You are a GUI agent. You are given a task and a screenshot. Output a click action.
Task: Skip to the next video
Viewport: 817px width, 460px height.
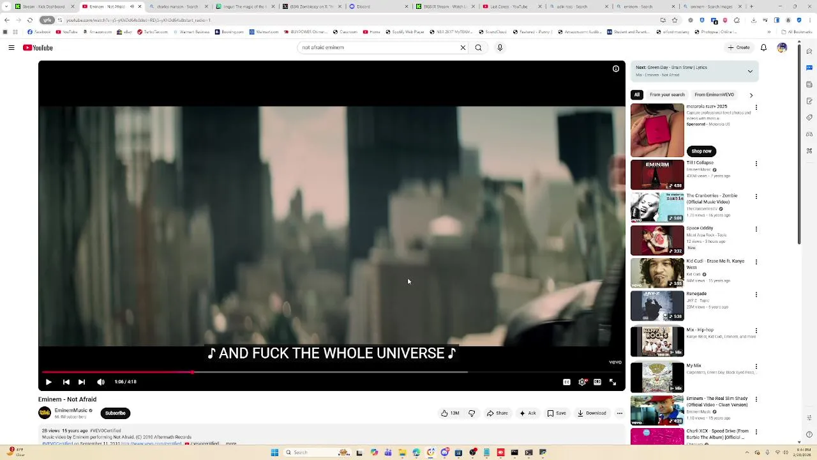[82, 382]
